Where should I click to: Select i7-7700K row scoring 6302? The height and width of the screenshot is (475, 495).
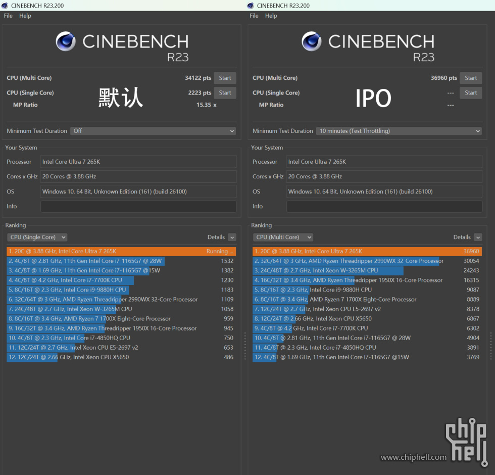click(367, 328)
